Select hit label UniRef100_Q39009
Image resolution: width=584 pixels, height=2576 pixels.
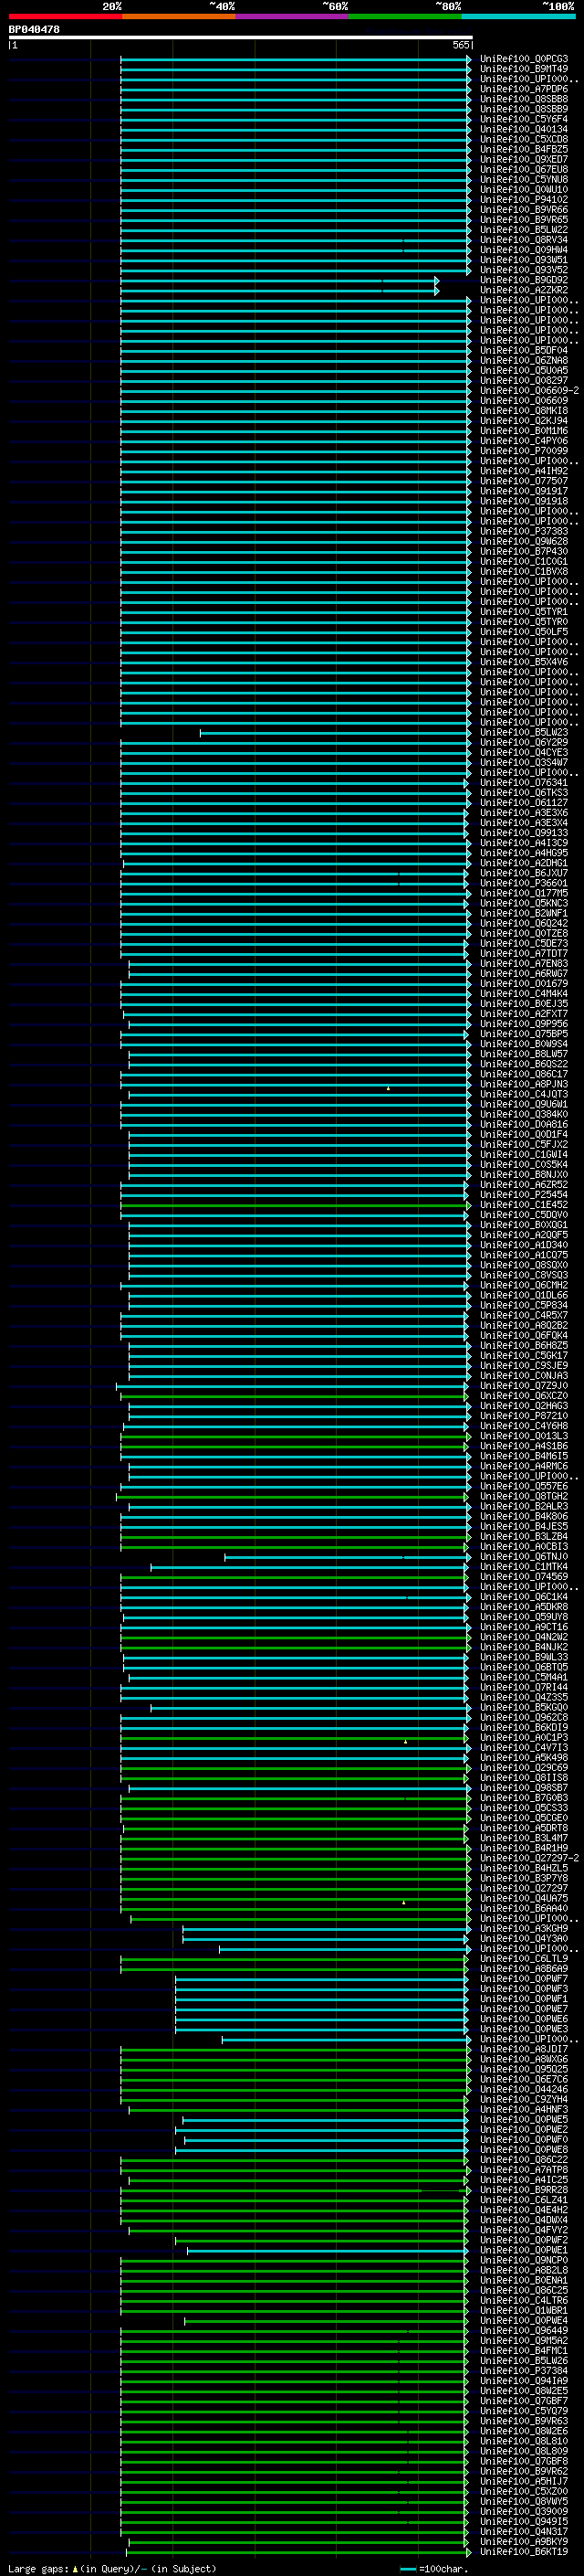(524, 2512)
